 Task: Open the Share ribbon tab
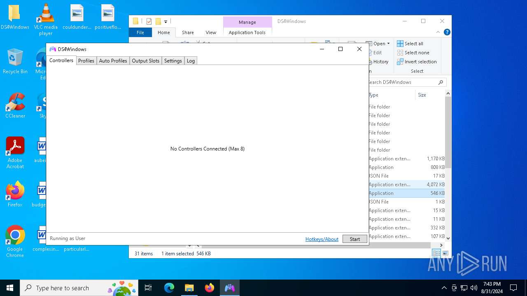click(x=188, y=32)
